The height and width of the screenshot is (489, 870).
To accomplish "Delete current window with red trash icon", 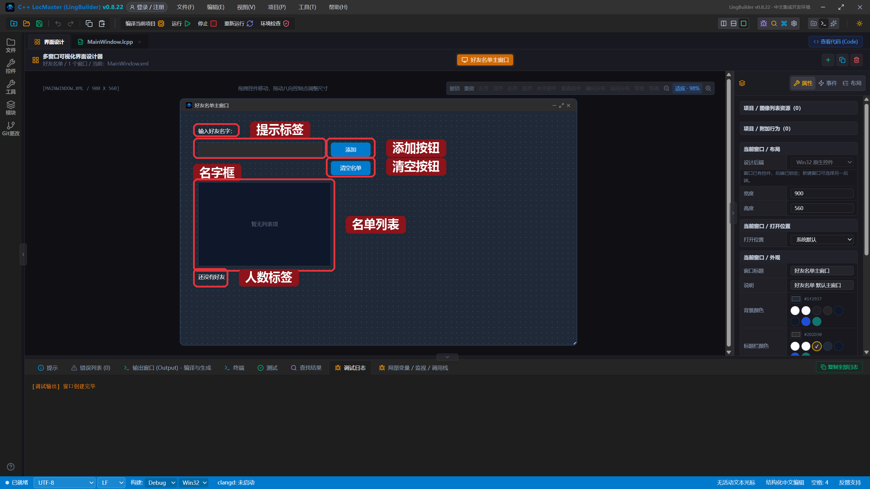I will click(856, 60).
